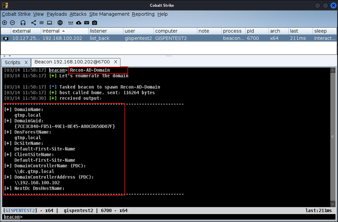This screenshot has width=338, height=222.
Task: Open web log via globe icon
Action: pyautogui.click(x=60, y=23)
